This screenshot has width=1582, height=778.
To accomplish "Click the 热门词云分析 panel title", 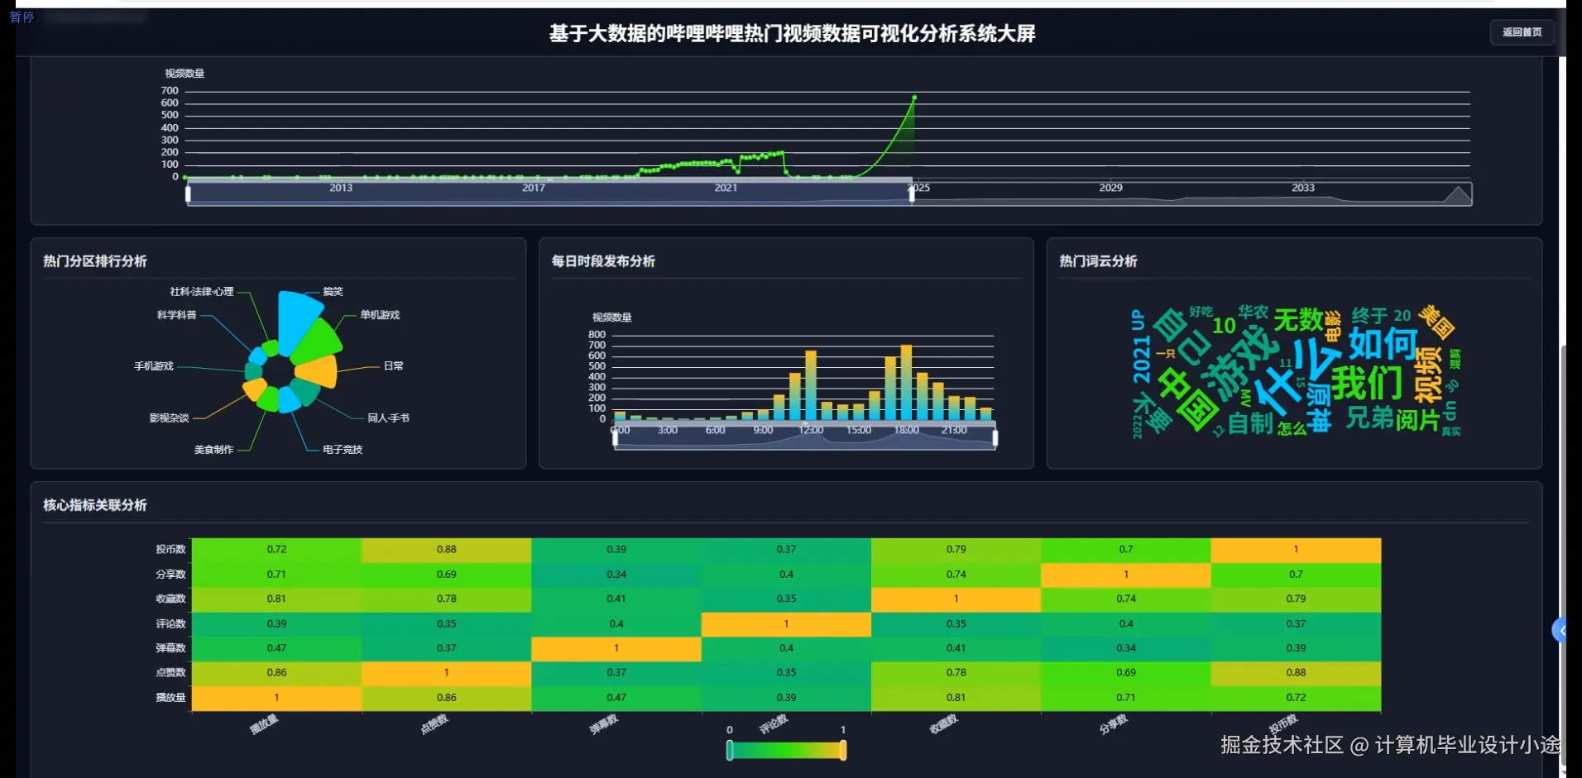I will [x=1098, y=261].
